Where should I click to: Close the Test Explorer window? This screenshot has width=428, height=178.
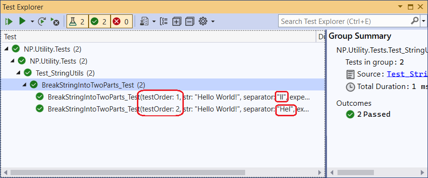click(x=421, y=7)
